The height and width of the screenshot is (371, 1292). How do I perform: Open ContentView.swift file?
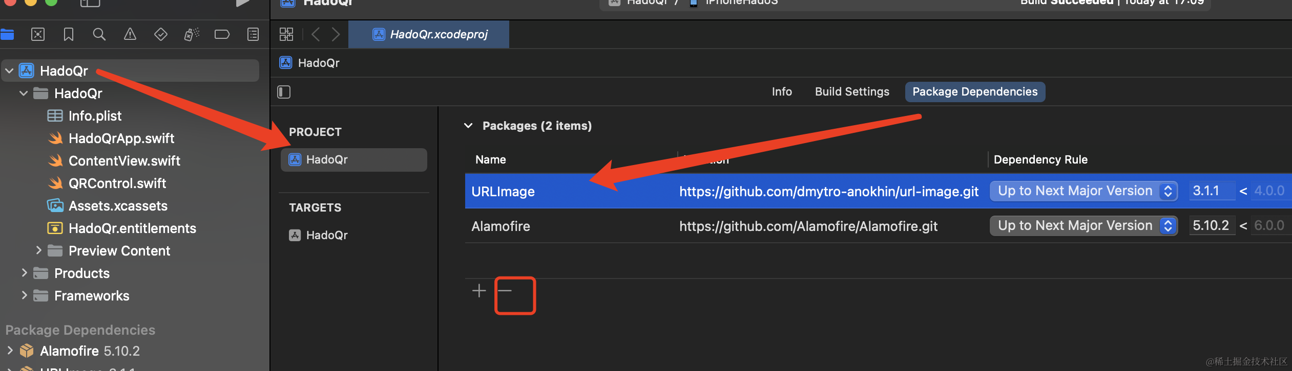124,161
